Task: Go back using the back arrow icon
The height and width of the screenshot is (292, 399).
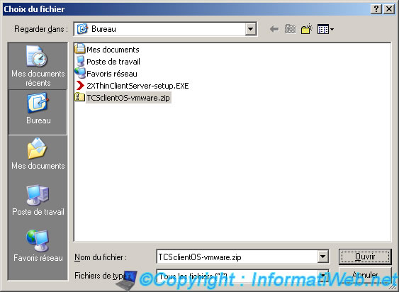Action: [x=274, y=29]
